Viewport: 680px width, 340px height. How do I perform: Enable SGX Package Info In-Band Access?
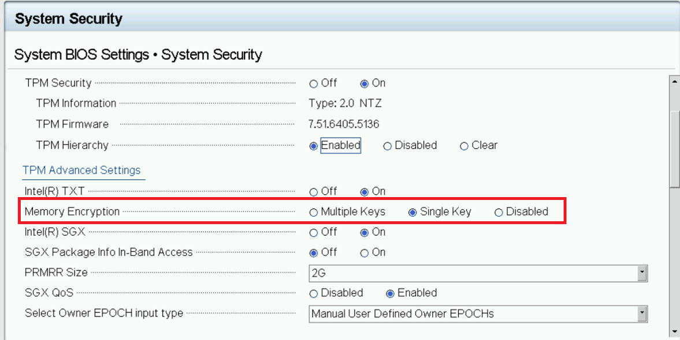tap(365, 252)
